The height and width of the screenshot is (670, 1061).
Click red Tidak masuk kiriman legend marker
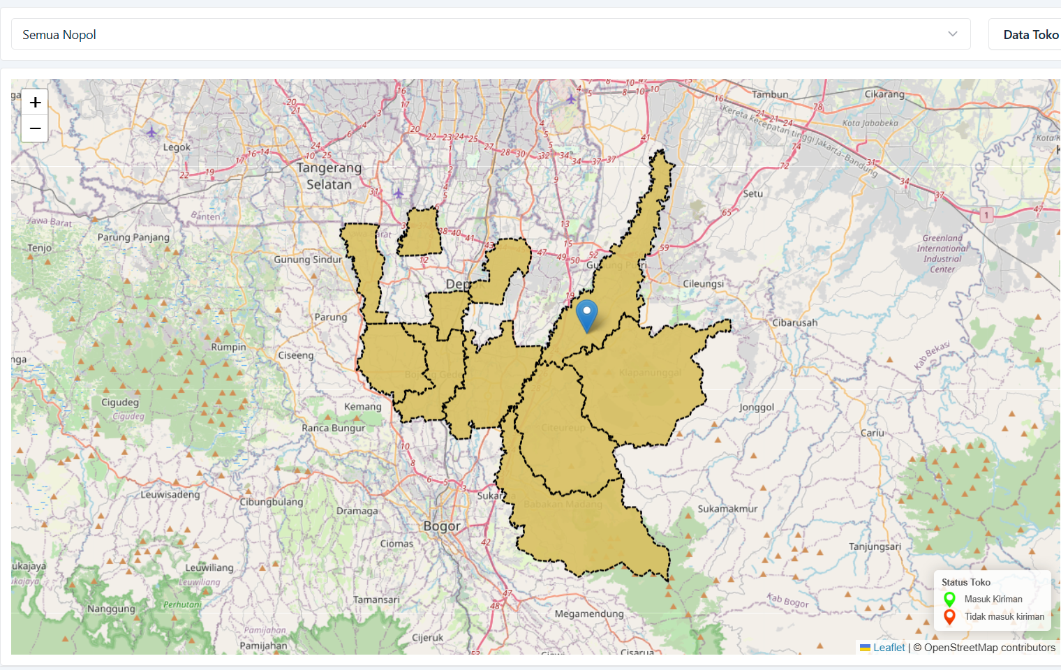coord(949,617)
